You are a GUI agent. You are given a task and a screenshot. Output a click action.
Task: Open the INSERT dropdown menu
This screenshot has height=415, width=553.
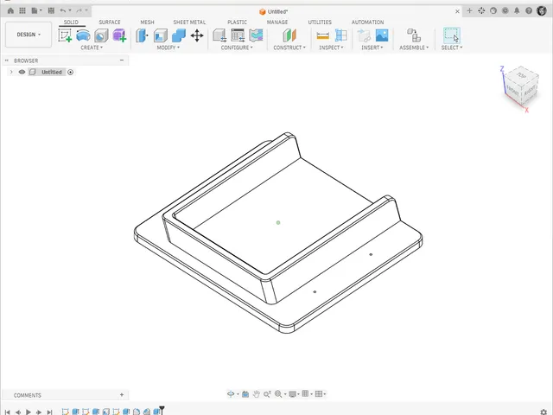[x=372, y=48]
